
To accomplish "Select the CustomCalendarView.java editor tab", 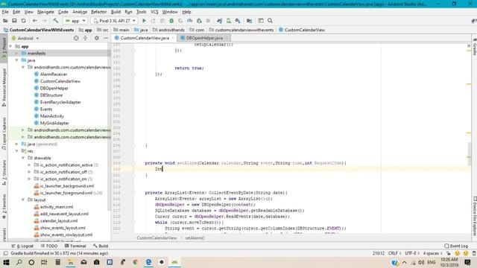I will pyautogui.click(x=145, y=38).
